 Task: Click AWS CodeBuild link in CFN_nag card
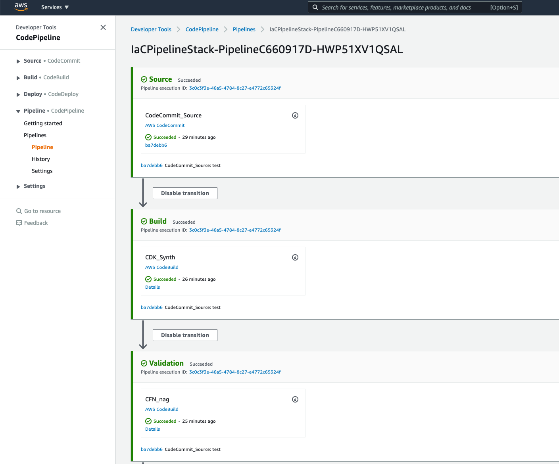point(162,409)
